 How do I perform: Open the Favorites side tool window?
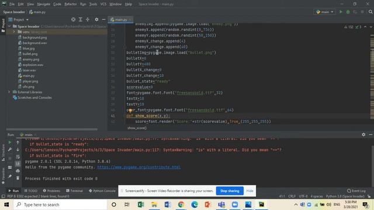coord(3,176)
